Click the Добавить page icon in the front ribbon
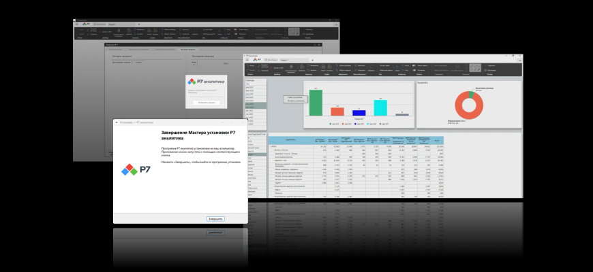The height and width of the screenshot is (272, 593). point(302,67)
